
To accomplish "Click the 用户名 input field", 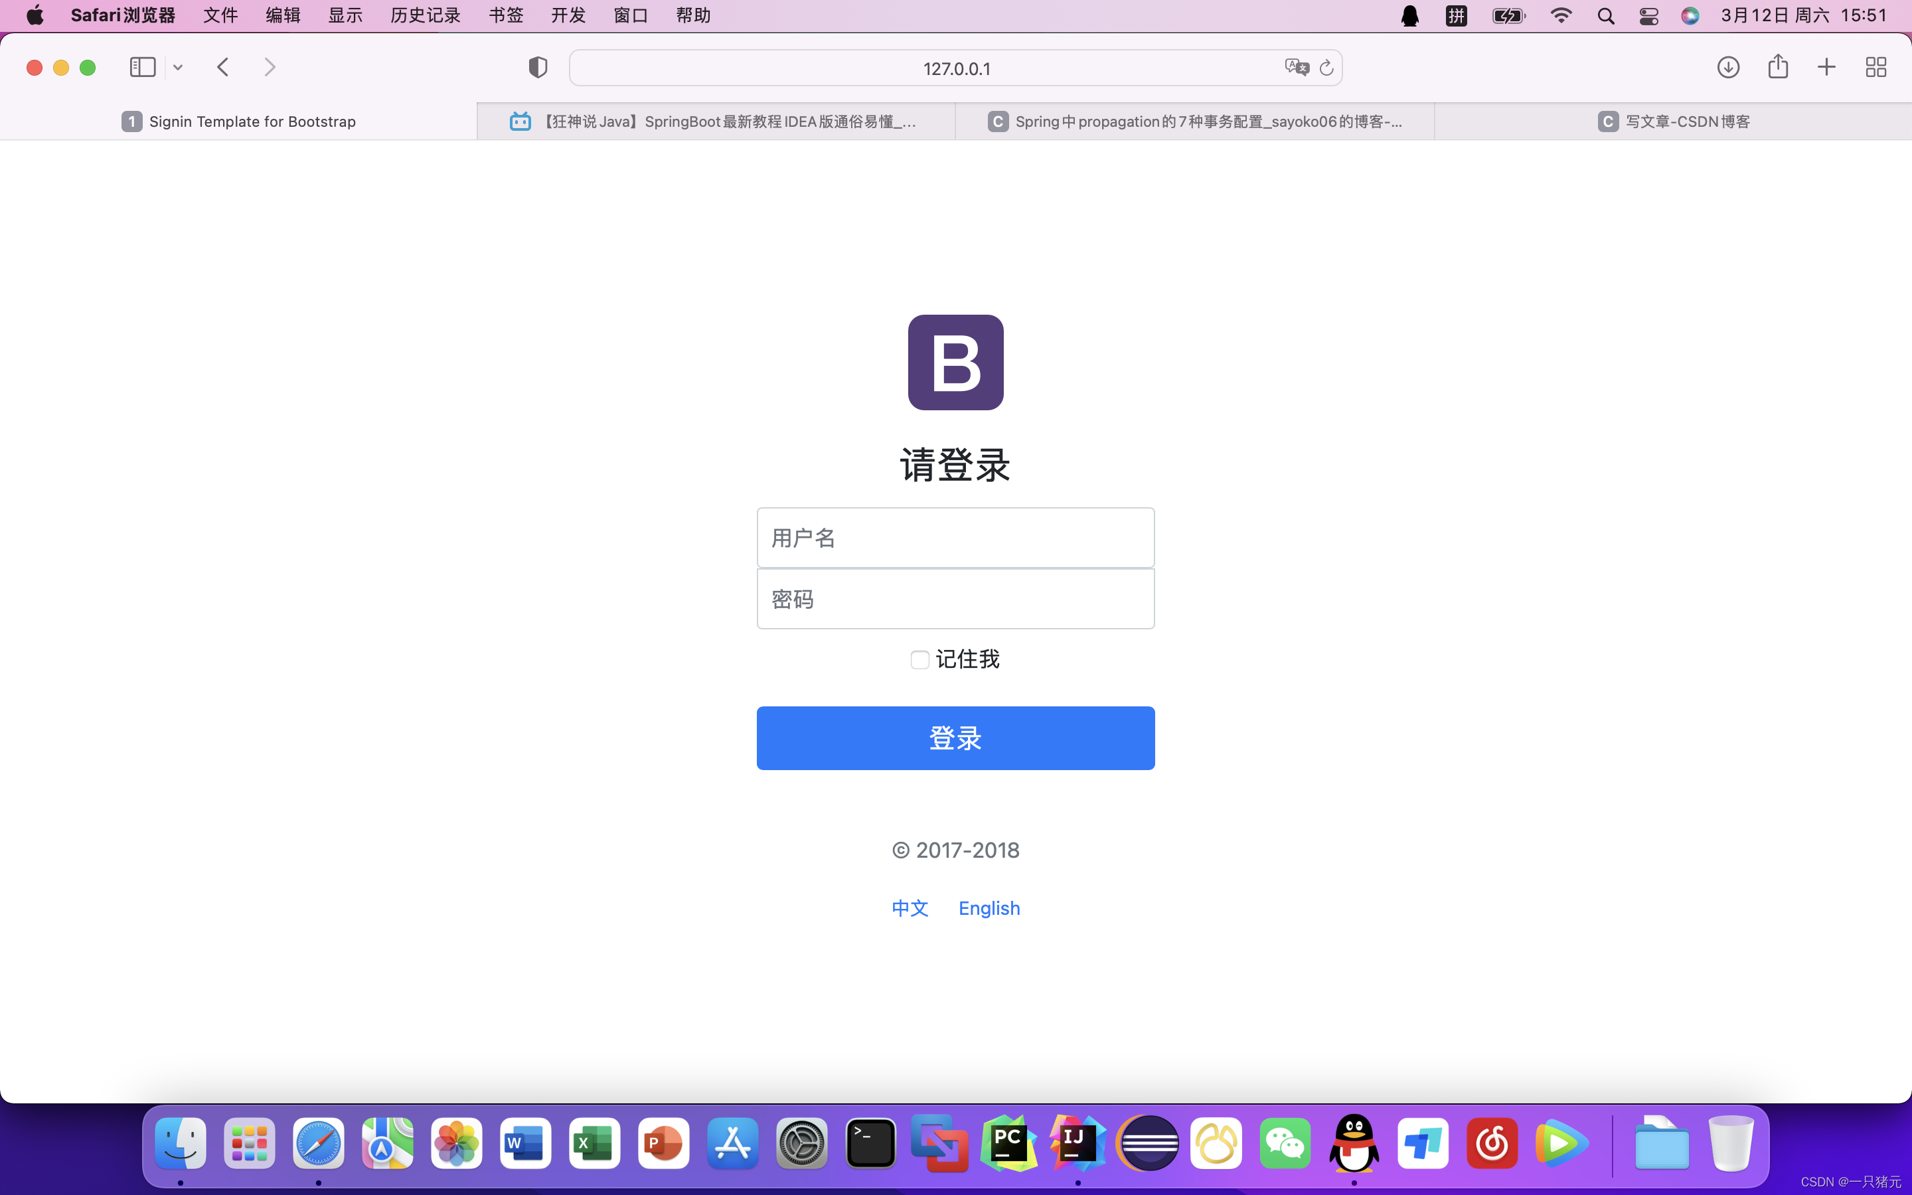I will [955, 538].
